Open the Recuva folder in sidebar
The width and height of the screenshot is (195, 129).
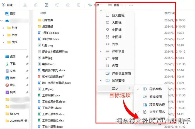coord(13,114)
